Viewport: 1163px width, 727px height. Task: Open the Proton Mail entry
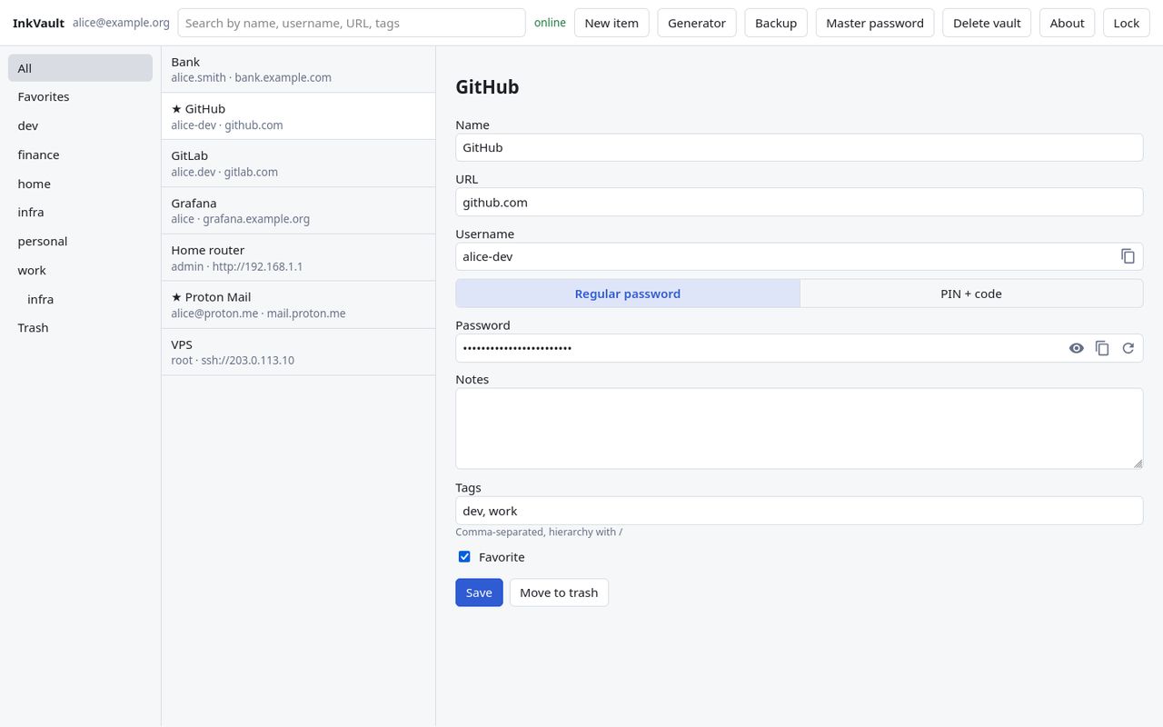coord(298,304)
